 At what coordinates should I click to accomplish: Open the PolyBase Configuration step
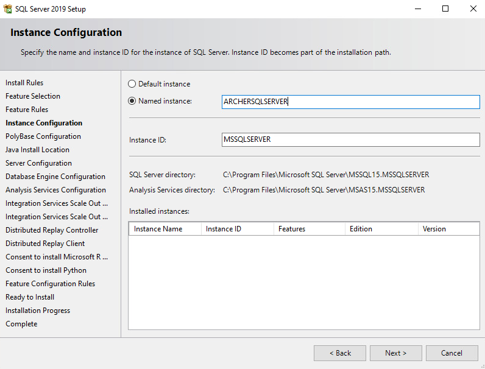(x=43, y=136)
